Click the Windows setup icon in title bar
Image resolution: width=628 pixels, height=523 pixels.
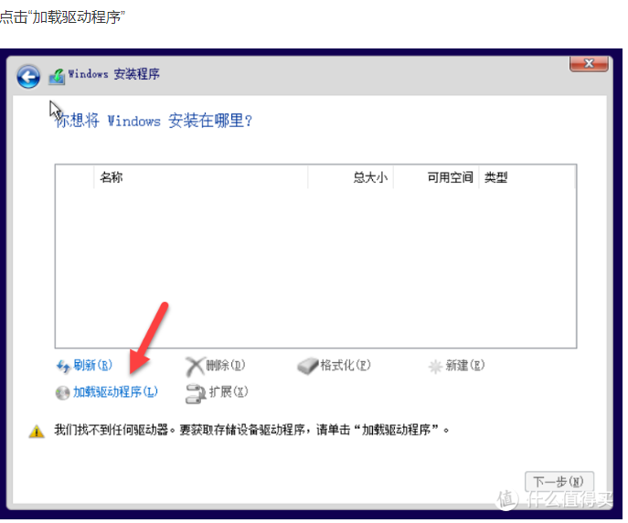(57, 76)
